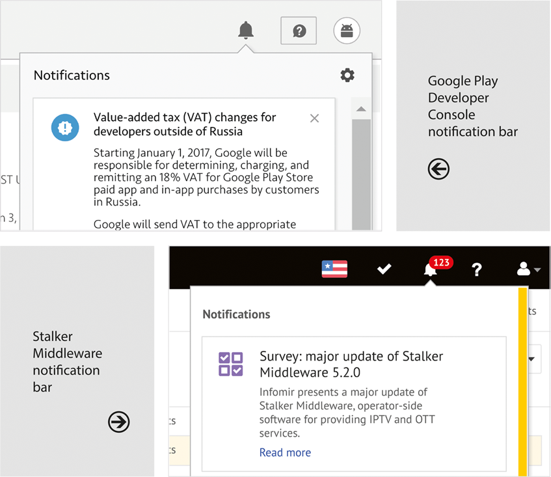This screenshot has height=477, width=551.
Task: Open Stalker bell notifications with 123 badge
Action: (437, 267)
